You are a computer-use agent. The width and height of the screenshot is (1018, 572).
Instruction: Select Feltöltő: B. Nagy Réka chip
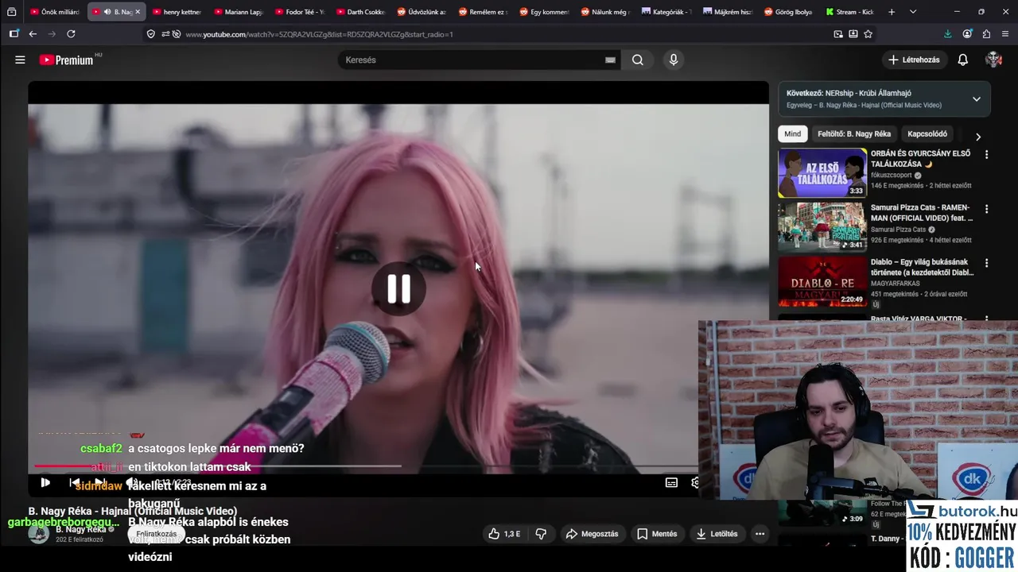coord(854,134)
